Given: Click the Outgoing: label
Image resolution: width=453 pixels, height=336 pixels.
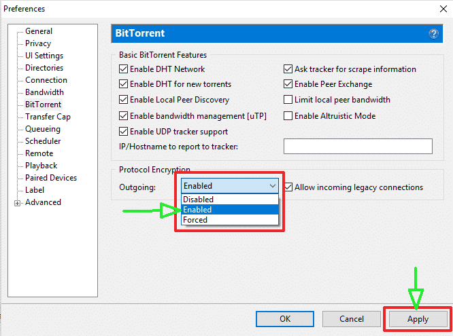Looking at the screenshot, I should [x=137, y=187].
